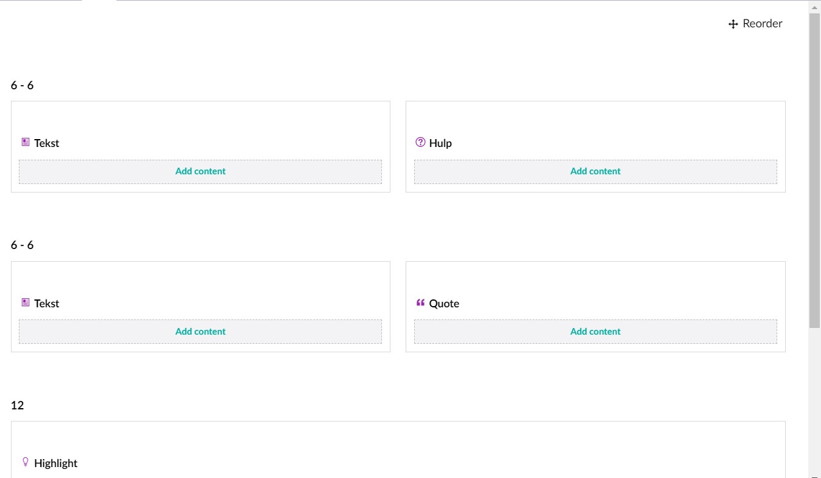
Task: Click the Quote marks icon
Action: [x=420, y=302]
